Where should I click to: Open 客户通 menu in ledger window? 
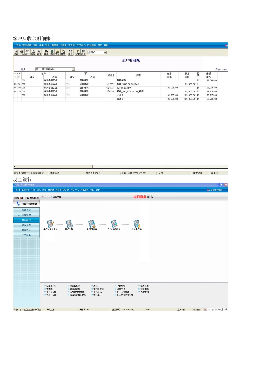tap(72, 45)
